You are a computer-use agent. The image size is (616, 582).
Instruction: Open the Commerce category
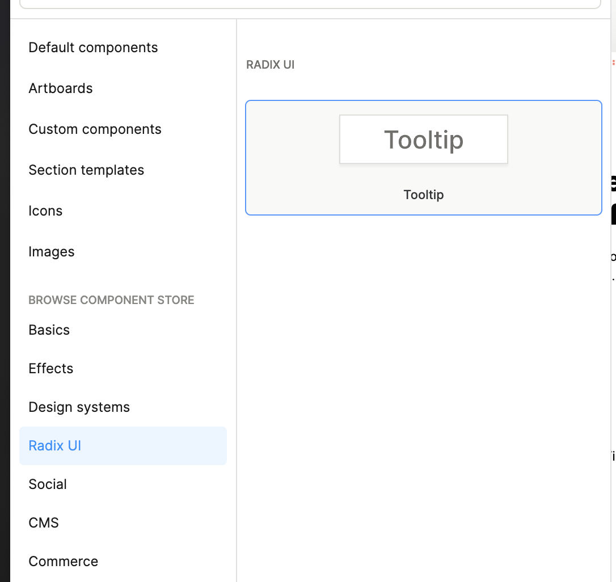click(64, 561)
